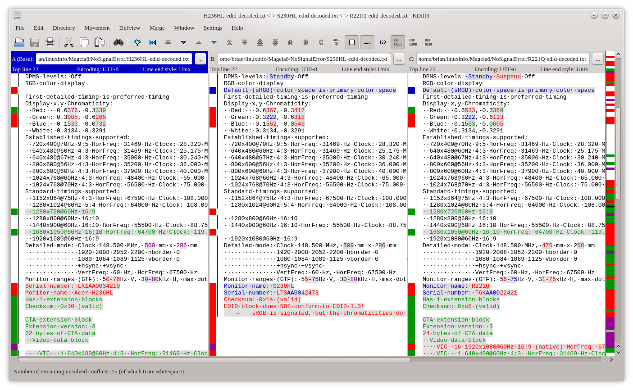Open the Edit menu
Image resolution: width=633 pixels, height=390 pixels.
tap(39, 28)
